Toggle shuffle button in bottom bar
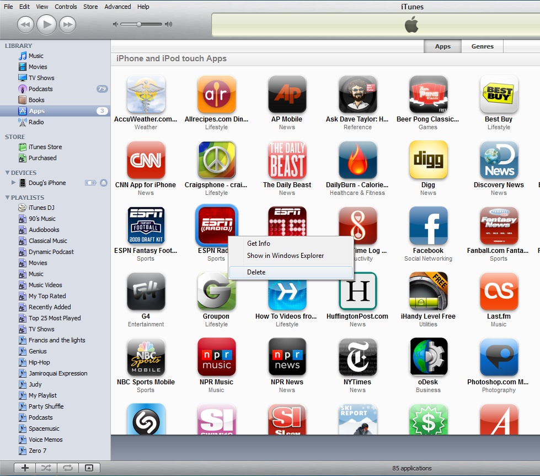The height and width of the screenshot is (476, 540). click(x=46, y=468)
